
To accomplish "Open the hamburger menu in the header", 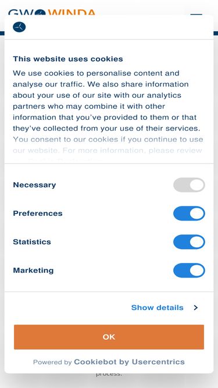I will click(196, 14).
